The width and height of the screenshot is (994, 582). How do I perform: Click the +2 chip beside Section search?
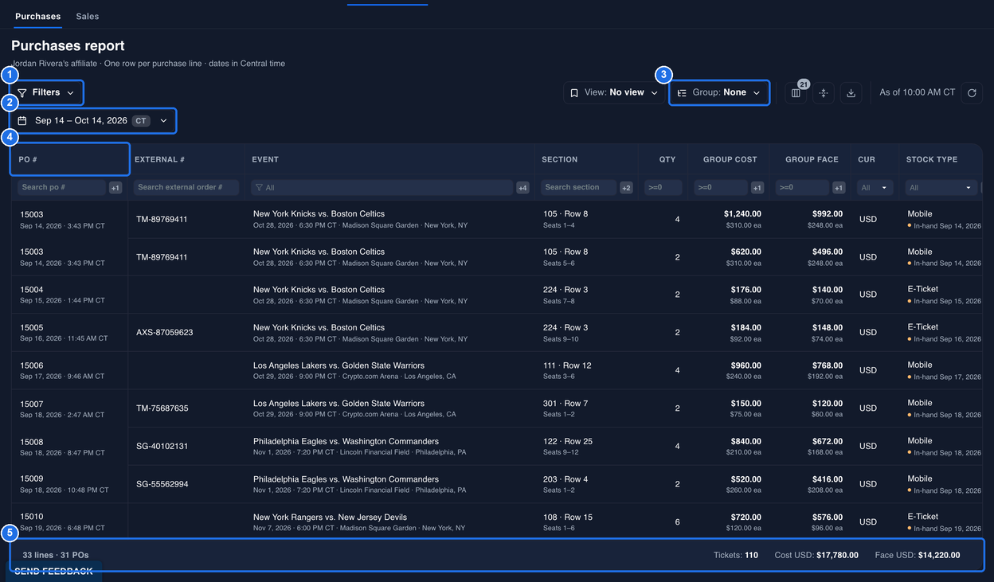626,188
